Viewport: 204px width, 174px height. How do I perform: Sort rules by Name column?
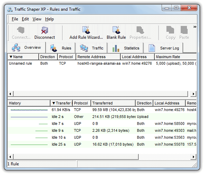[x=23, y=57]
